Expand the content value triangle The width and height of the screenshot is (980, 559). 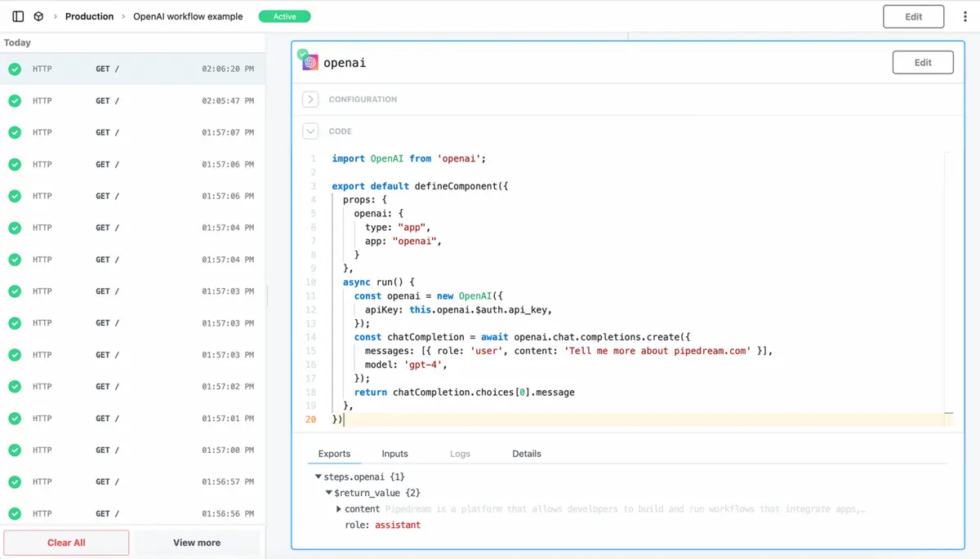339,509
